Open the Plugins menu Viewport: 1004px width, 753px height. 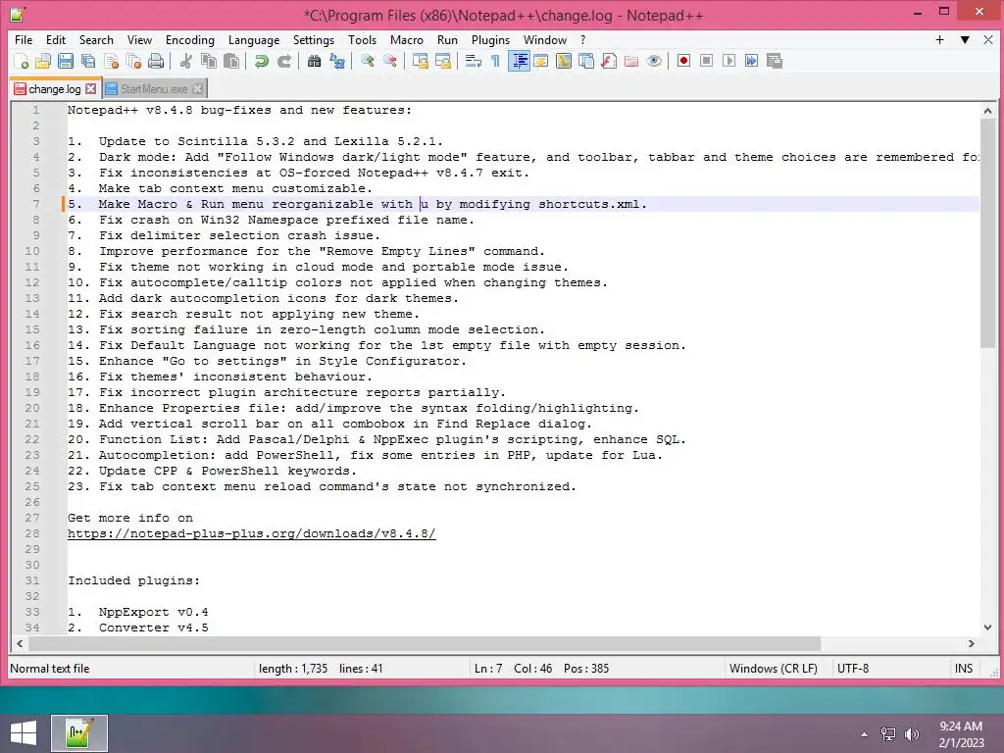(490, 39)
